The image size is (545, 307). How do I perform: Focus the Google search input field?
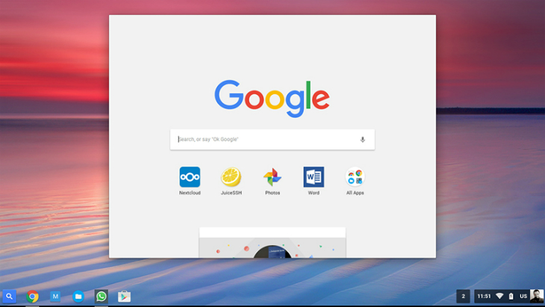(x=272, y=140)
